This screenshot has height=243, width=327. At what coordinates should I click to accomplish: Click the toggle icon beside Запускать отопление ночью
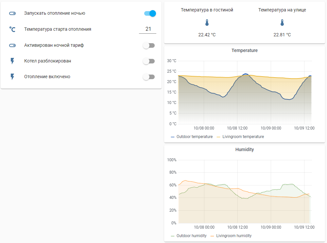pos(12,13)
